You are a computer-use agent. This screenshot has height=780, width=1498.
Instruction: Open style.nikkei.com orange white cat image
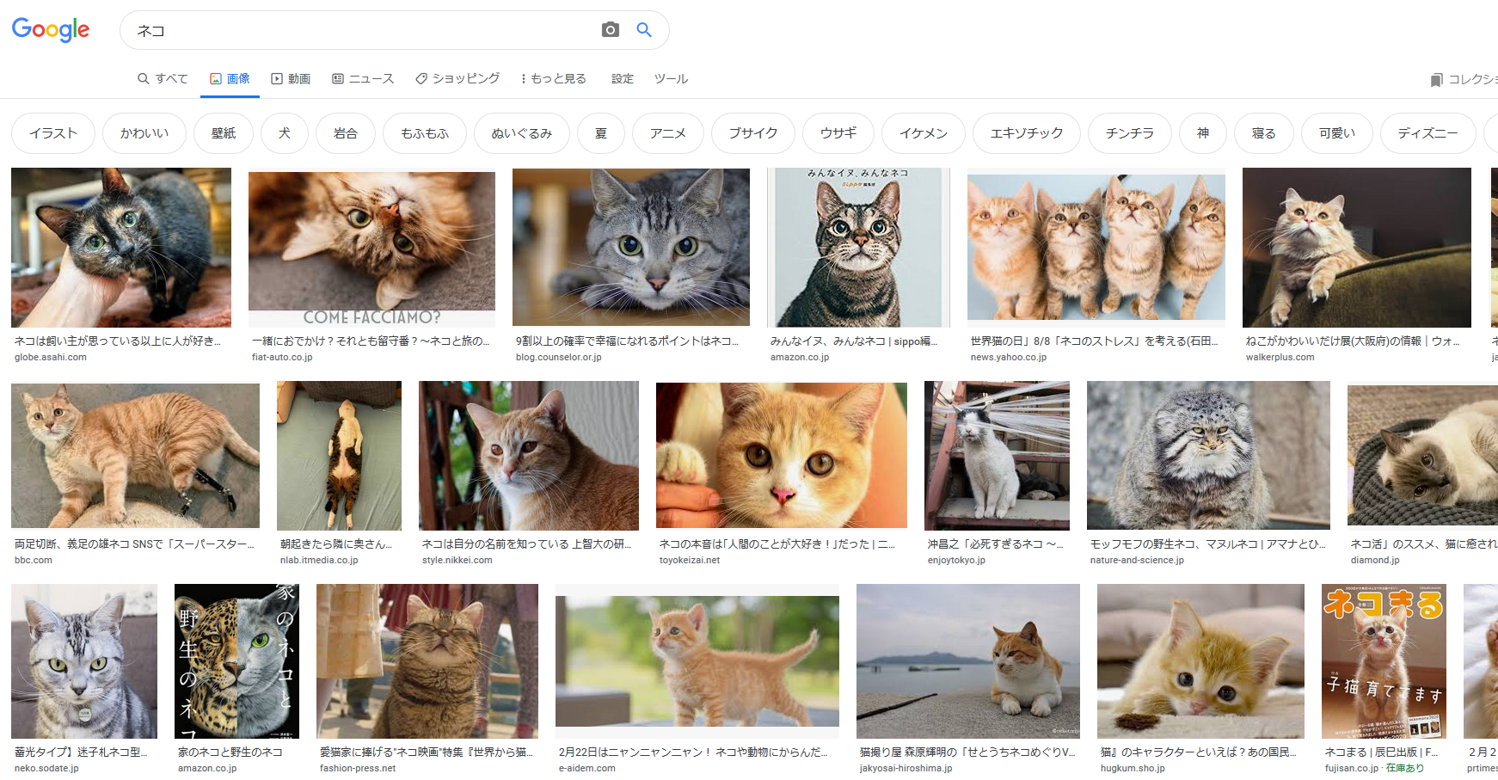[529, 456]
